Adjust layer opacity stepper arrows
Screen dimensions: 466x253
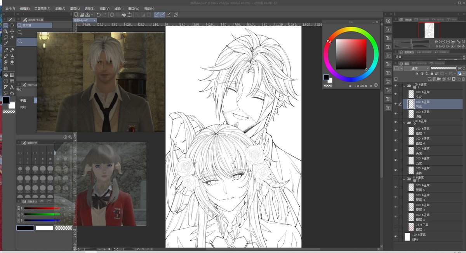click(463, 68)
